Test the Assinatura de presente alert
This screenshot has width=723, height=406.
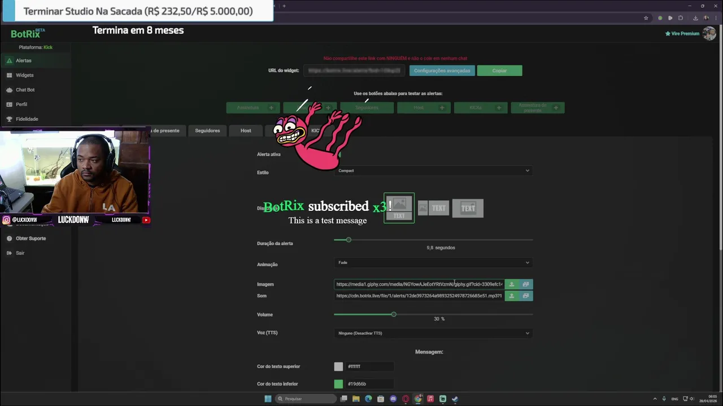pos(538,108)
